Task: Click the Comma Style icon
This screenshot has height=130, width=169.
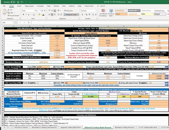Action: 89,15
